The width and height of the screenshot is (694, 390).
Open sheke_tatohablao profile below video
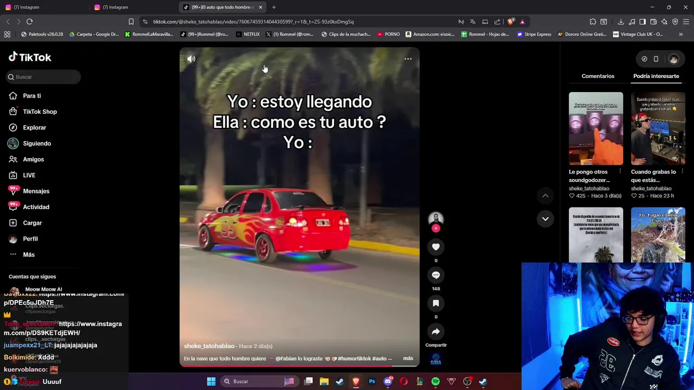(209, 346)
